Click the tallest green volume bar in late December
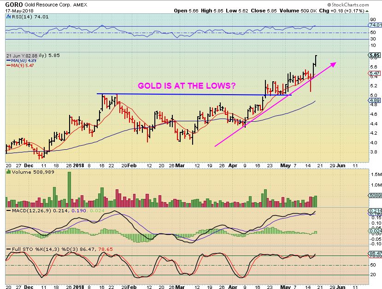 pyautogui.click(x=69, y=189)
